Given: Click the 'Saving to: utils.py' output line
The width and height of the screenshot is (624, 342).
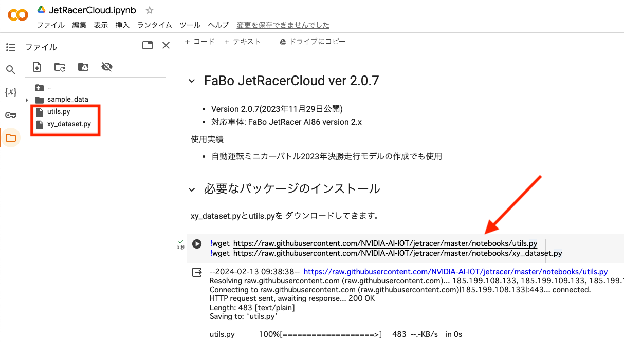Looking at the screenshot, I should 244,316.
